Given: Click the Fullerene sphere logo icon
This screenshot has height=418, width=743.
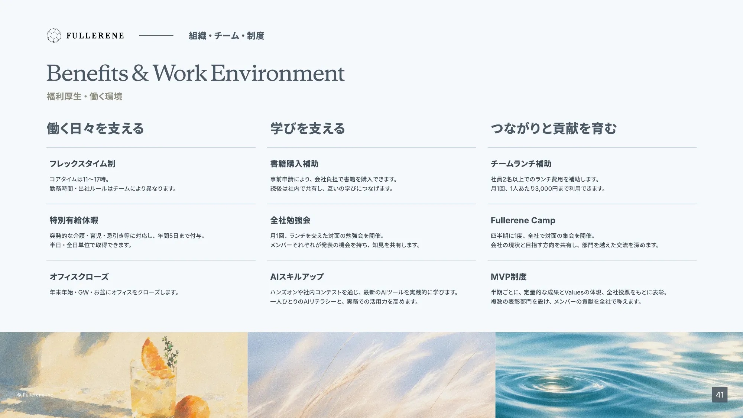Looking at the screenshot, I should point(54,36).
